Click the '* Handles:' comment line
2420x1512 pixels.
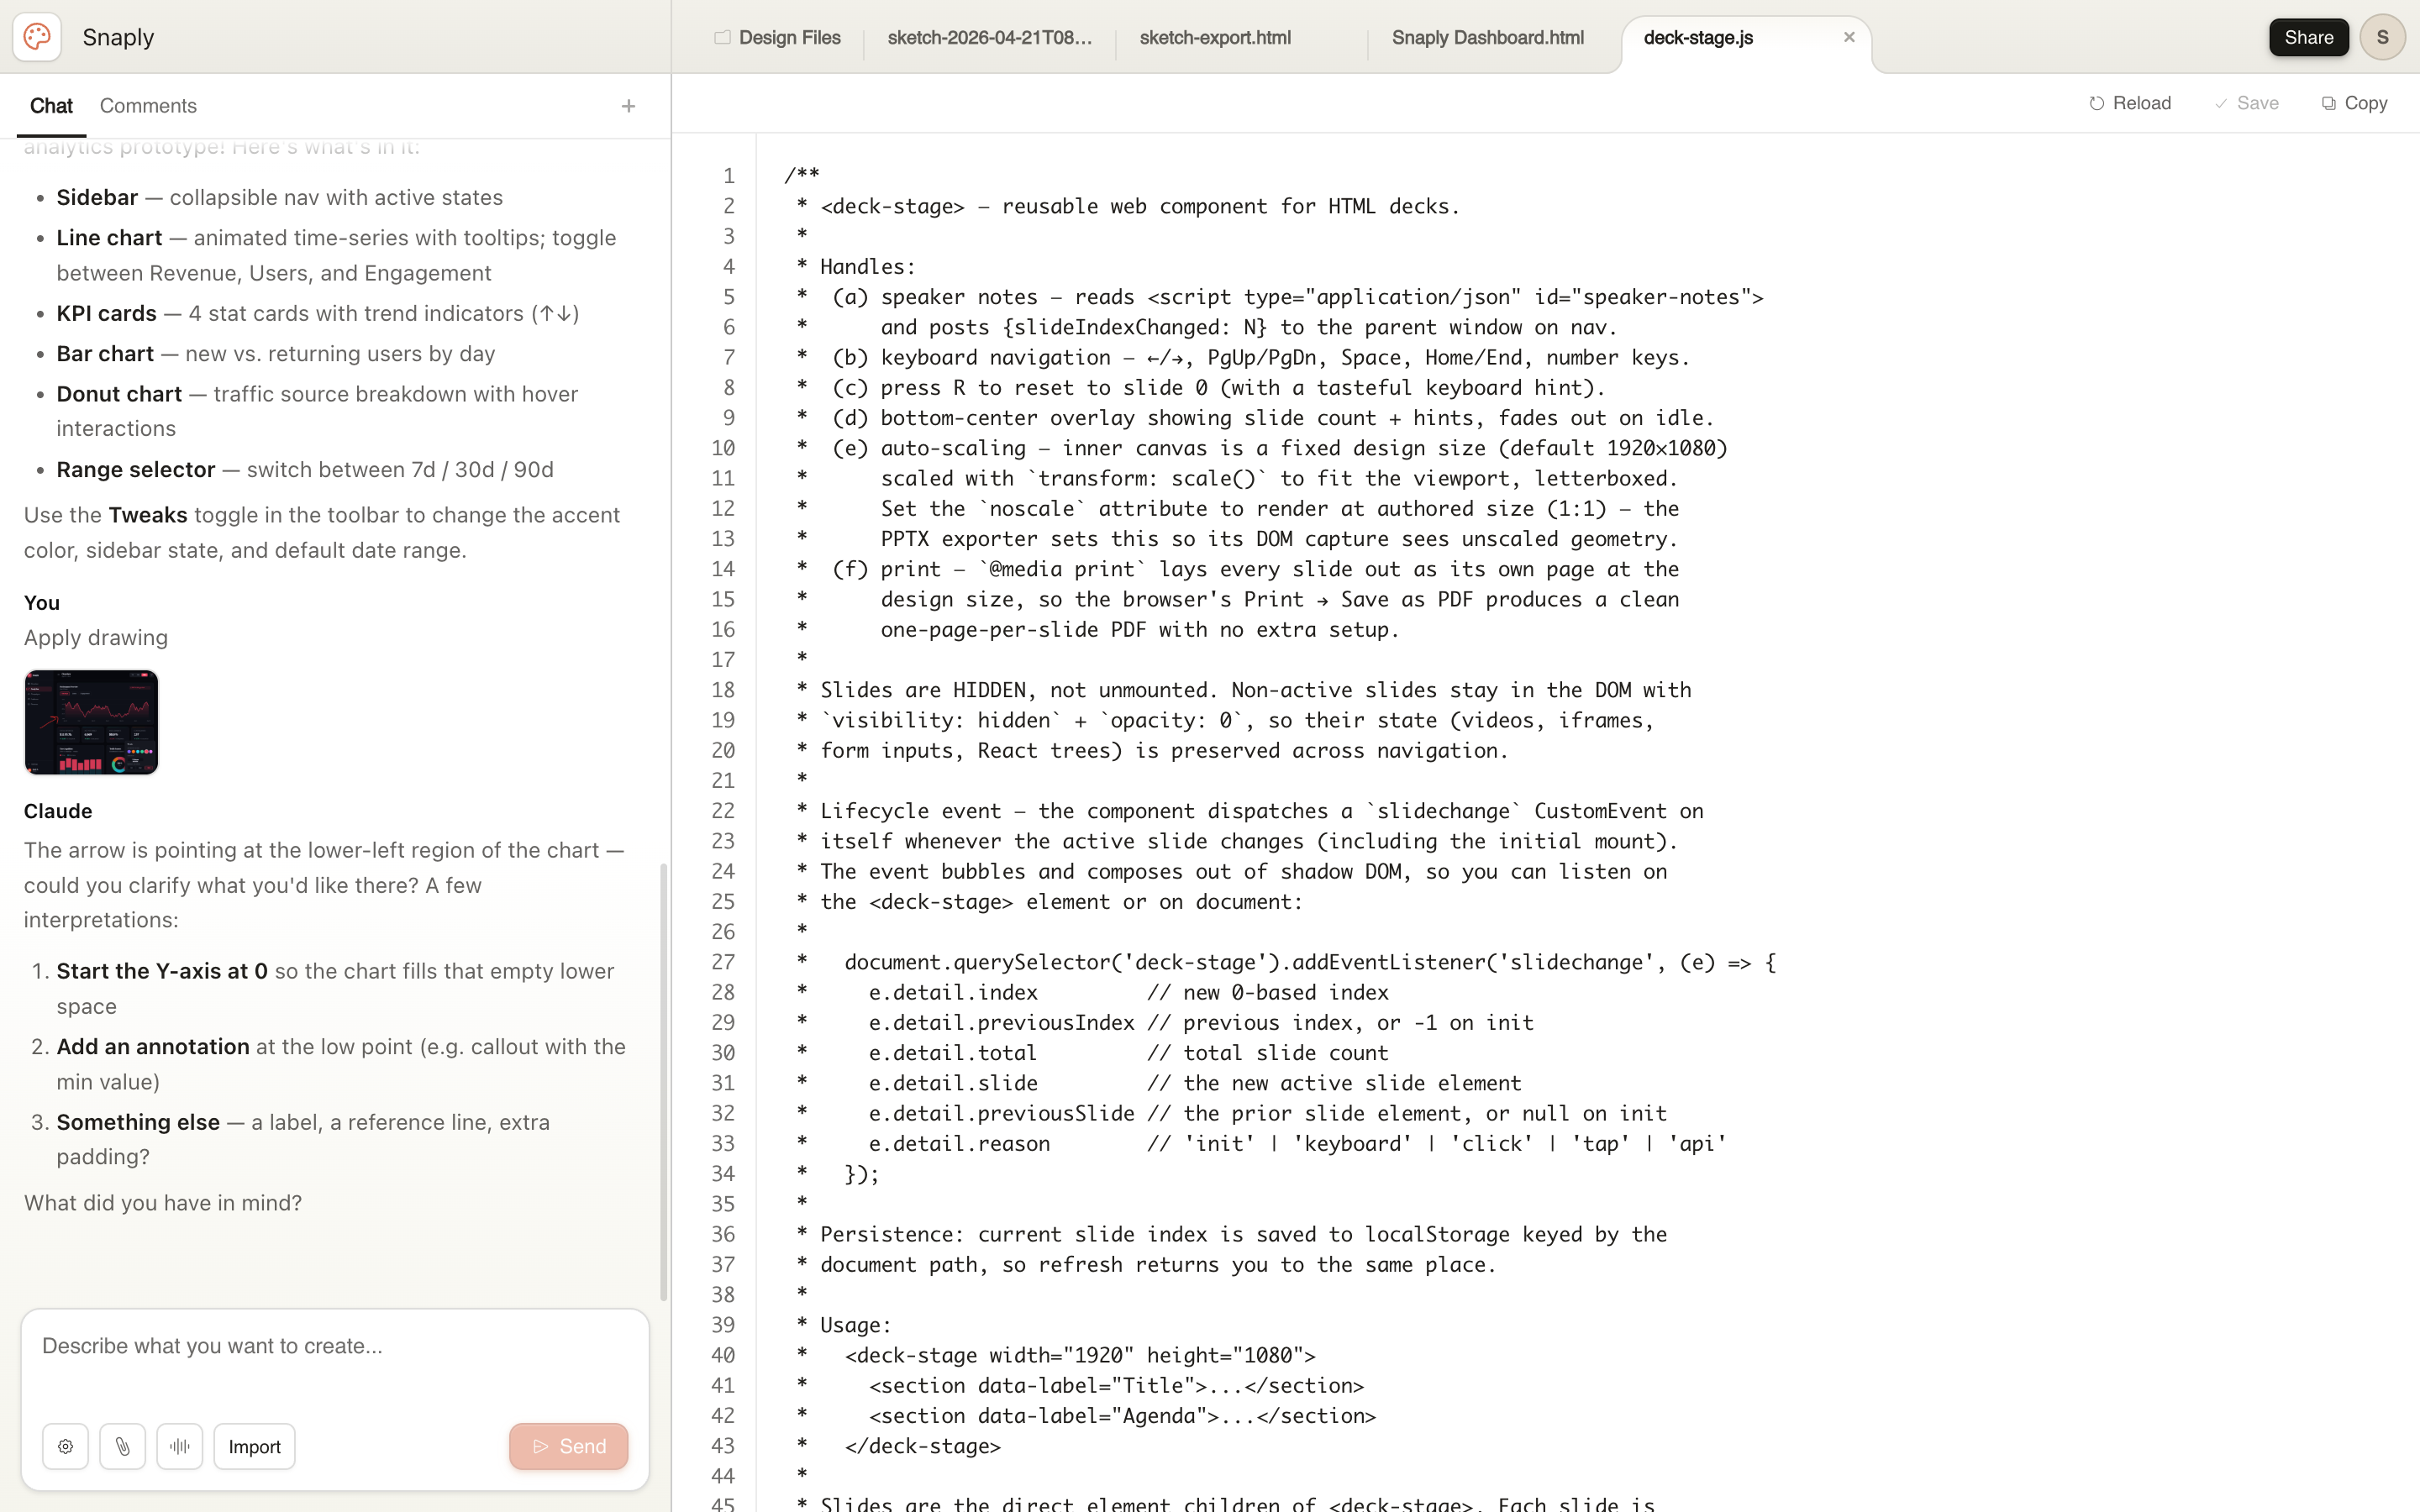pyautogui.click(x=856, y=267)
